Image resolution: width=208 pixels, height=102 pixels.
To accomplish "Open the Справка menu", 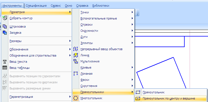I will click(82, 6).
